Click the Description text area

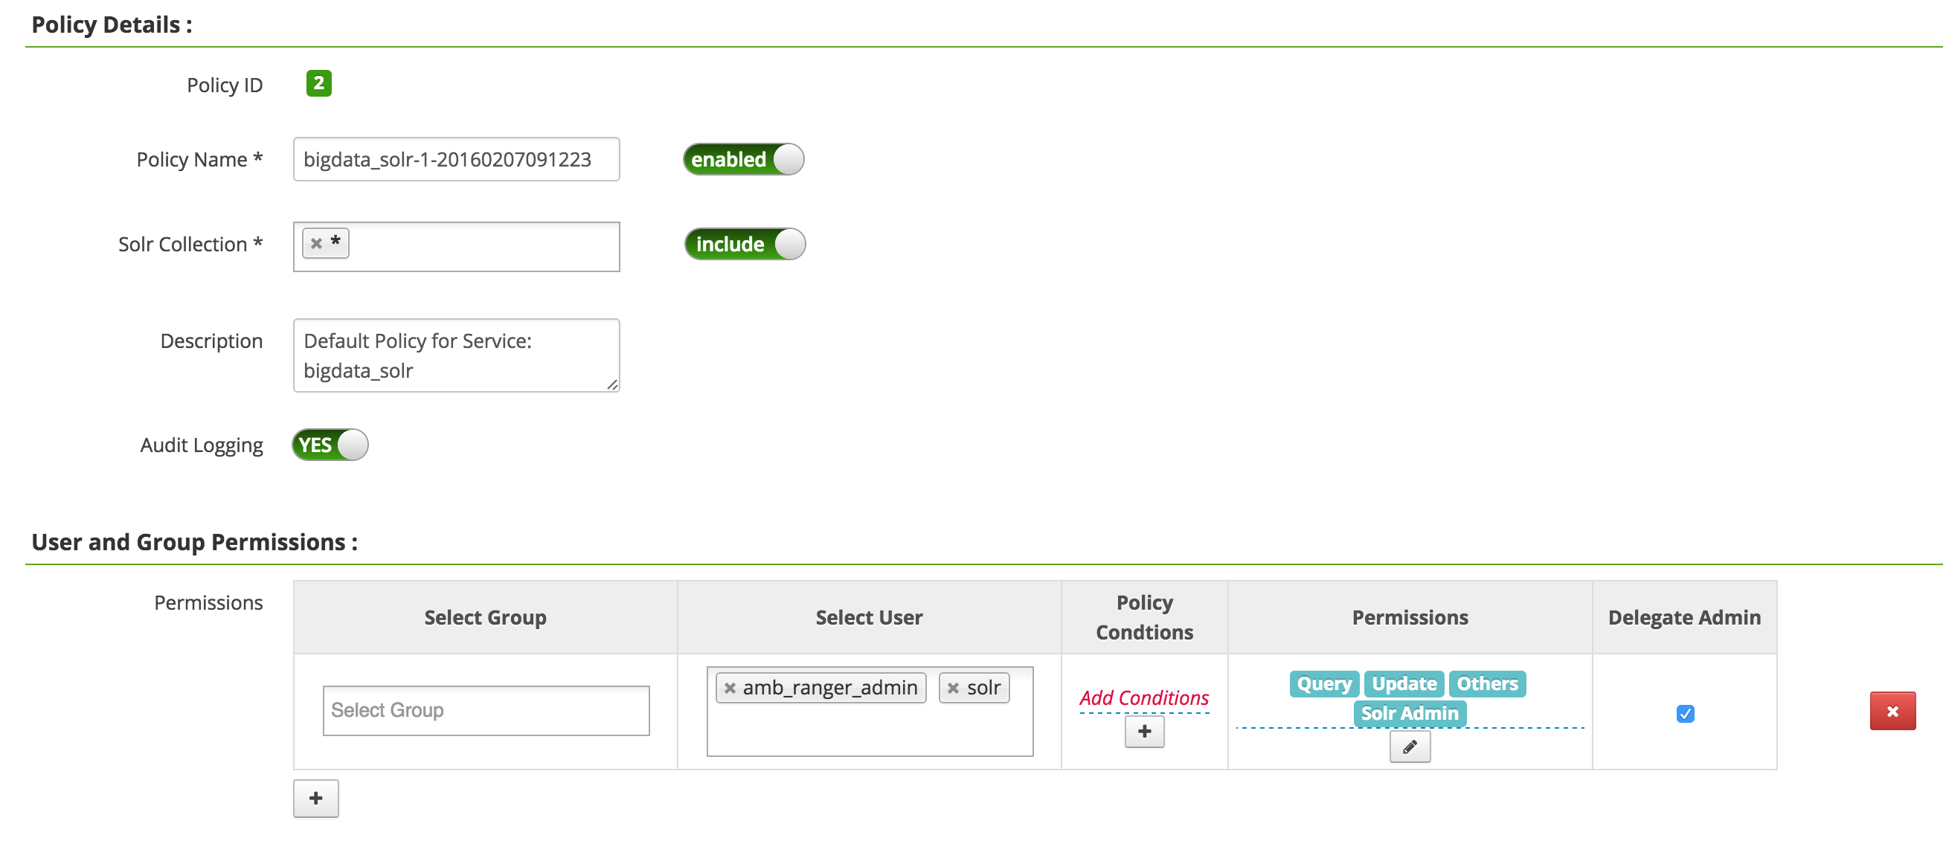click(455, 355)
